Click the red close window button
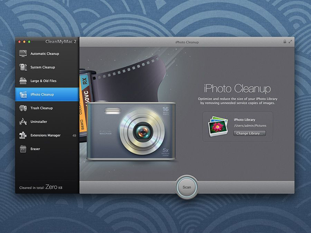 click(x=19, y=42)
